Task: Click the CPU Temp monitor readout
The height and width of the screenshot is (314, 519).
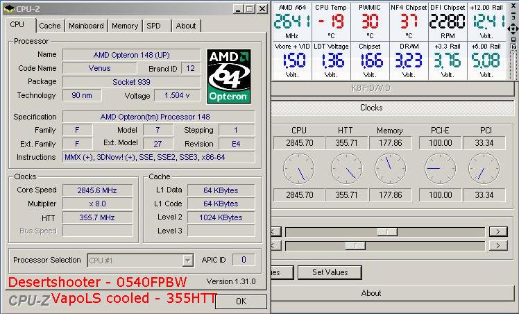Action: 331,22
